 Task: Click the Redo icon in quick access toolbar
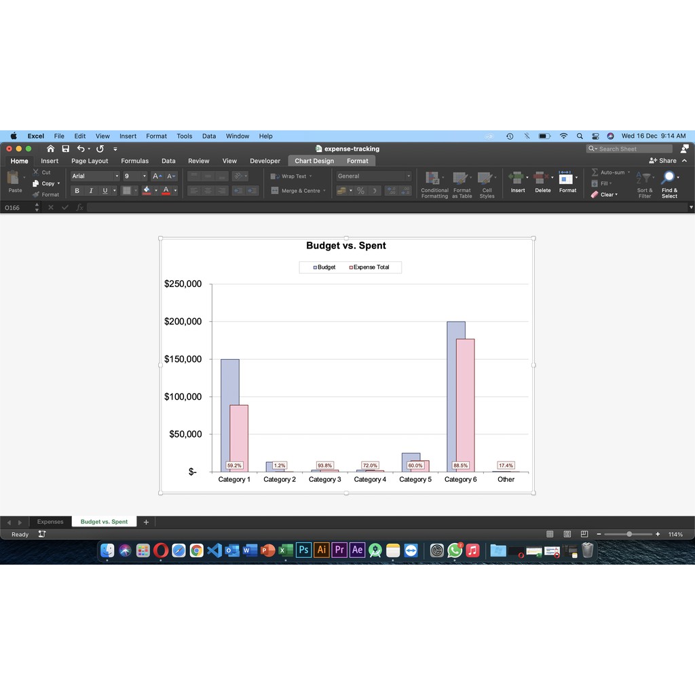point(100,149)
